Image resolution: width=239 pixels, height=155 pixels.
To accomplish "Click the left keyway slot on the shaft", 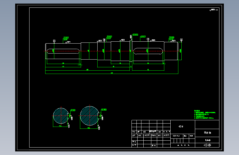I will click(63, 51).
